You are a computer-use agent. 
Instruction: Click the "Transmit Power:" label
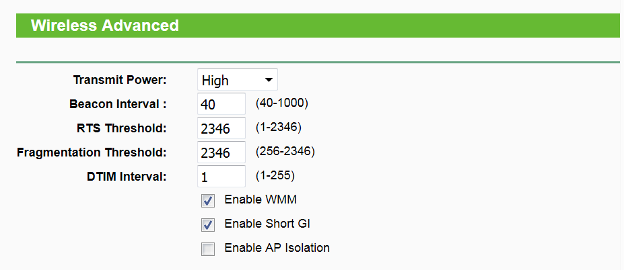click(120, 80)
